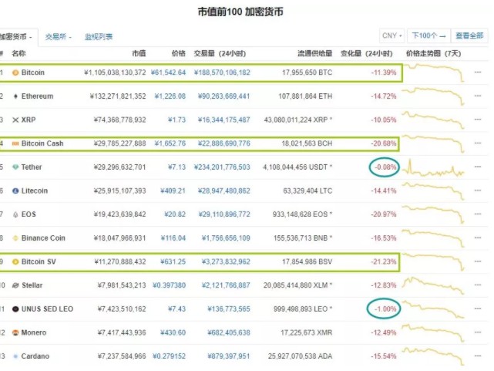
Task: Click Litecoin price ¥409.21
Action: [x=173, y=191]
